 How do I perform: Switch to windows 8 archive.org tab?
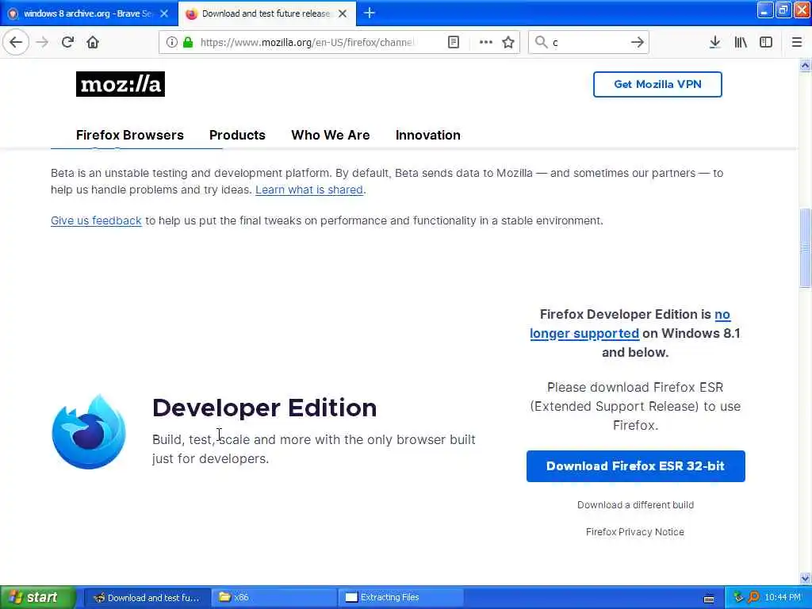point(89,13)
